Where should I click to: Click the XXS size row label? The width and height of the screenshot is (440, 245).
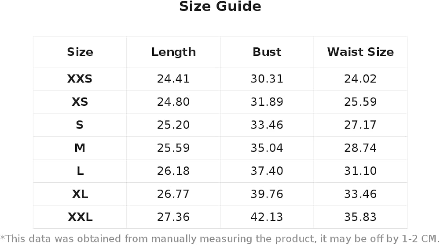80,79
